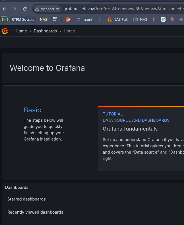Open the Reddit bookmark icon
The height and width of the screenshot is (225, 184).
point(68,19)
